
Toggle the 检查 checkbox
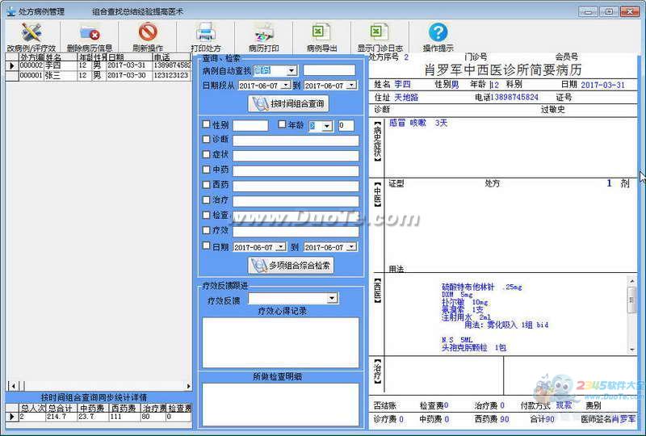point(207,215)
